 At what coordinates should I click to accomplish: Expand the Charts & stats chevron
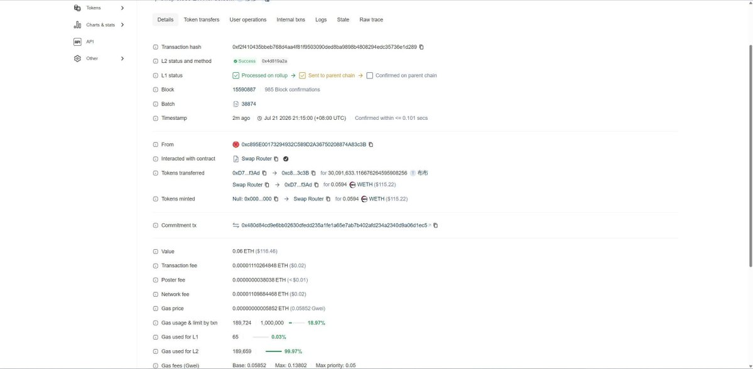point(122,24)
